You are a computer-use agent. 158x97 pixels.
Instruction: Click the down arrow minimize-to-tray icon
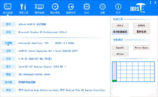150,2
